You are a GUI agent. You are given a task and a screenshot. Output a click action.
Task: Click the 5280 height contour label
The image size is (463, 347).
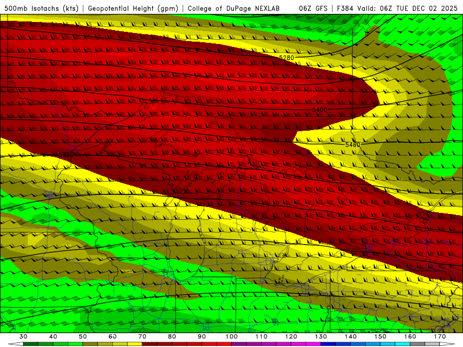(286, 58)
